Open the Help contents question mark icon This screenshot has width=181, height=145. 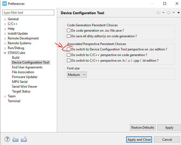(x=7, y=139)
